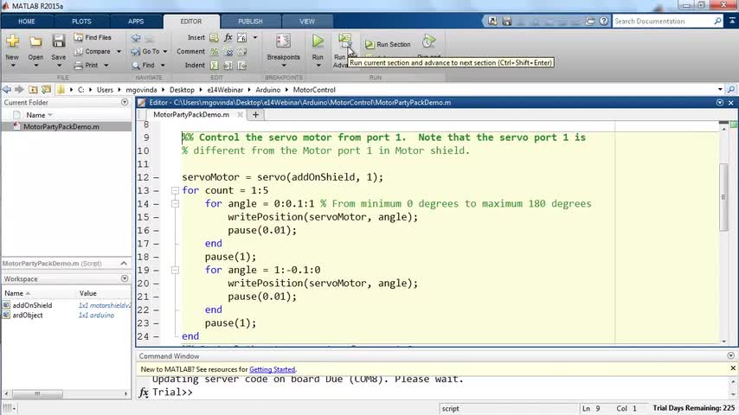
Task: Click the wrap comments icon
Action: (241, 51)
